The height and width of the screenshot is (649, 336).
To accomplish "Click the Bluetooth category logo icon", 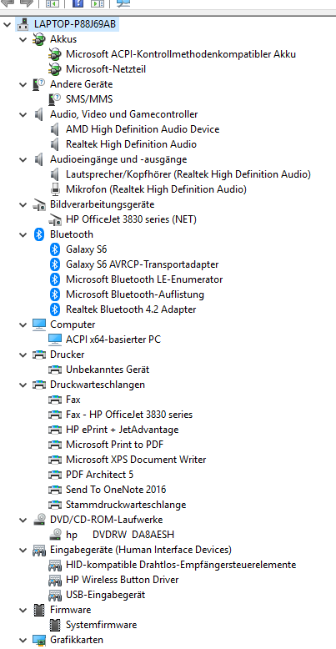I will (x=39, y=234).
